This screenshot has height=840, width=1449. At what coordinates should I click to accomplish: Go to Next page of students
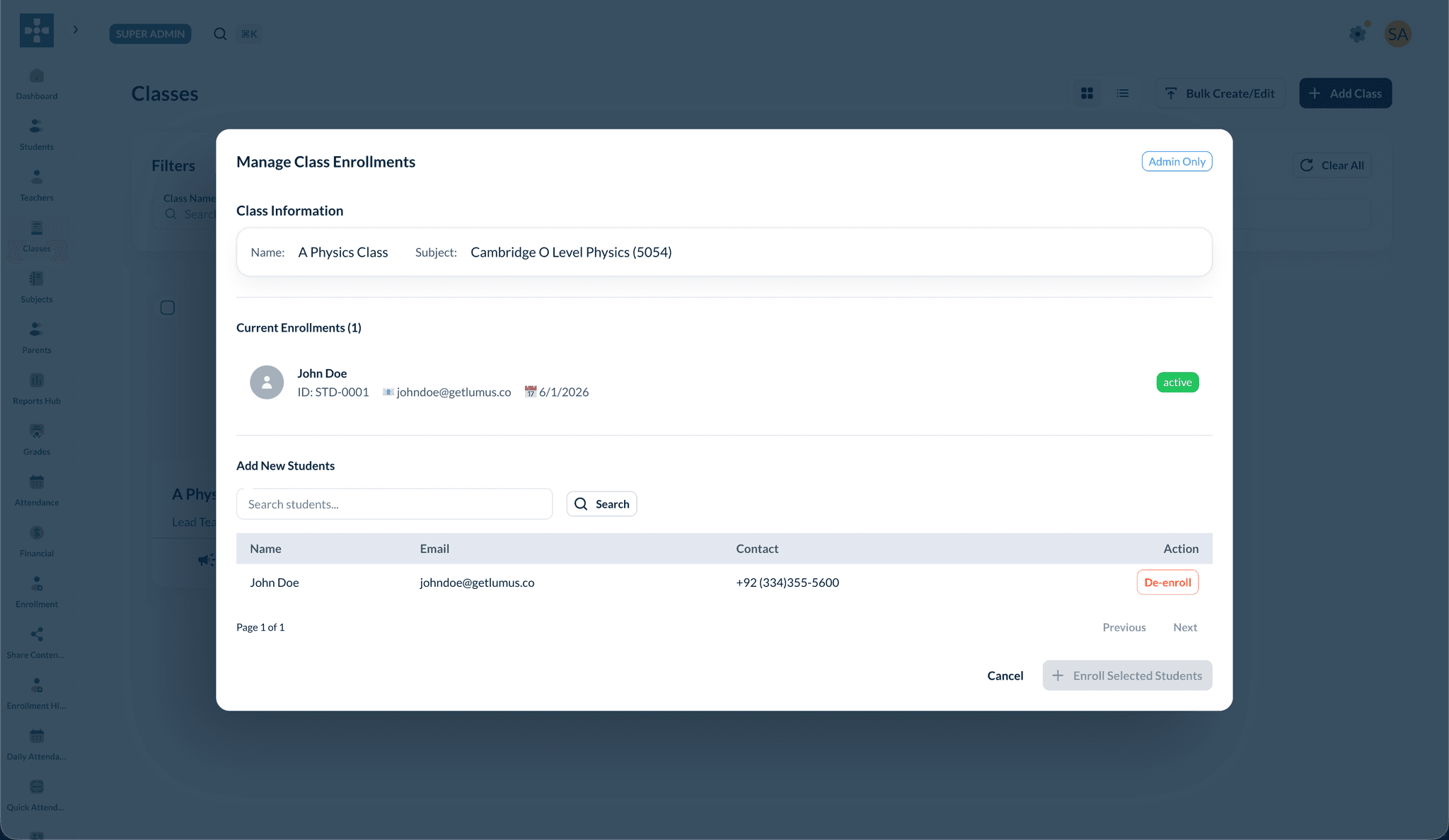[x=1185, y=627]
